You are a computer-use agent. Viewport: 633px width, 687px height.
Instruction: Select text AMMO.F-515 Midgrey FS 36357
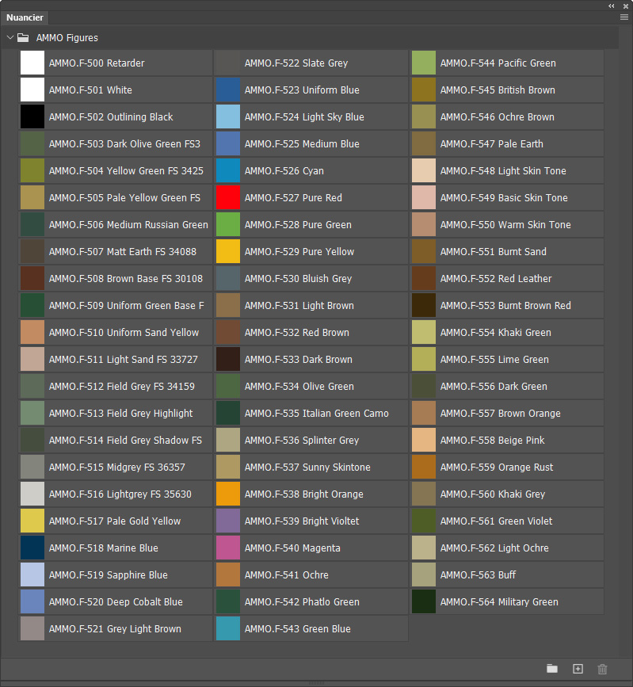pyautogui.click(x=117, y=467)
